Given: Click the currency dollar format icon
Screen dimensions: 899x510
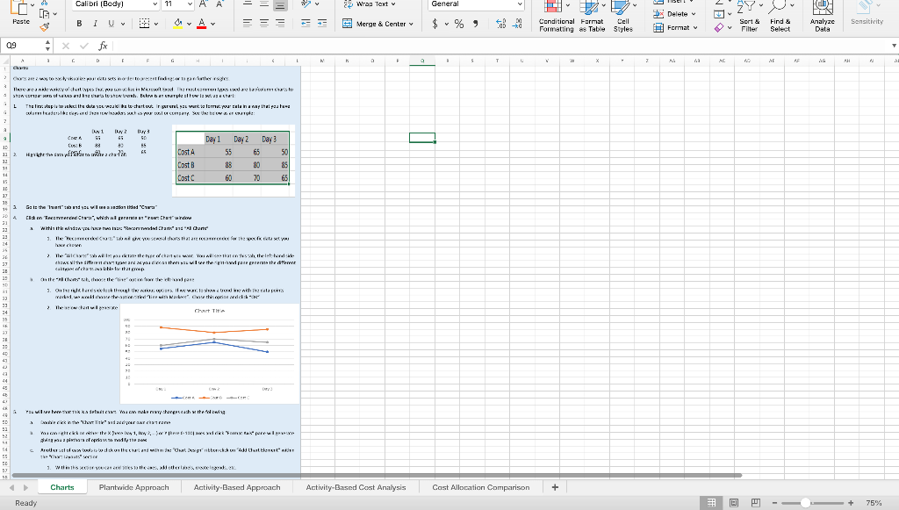Looking at the screenshot, I should 435,24.
